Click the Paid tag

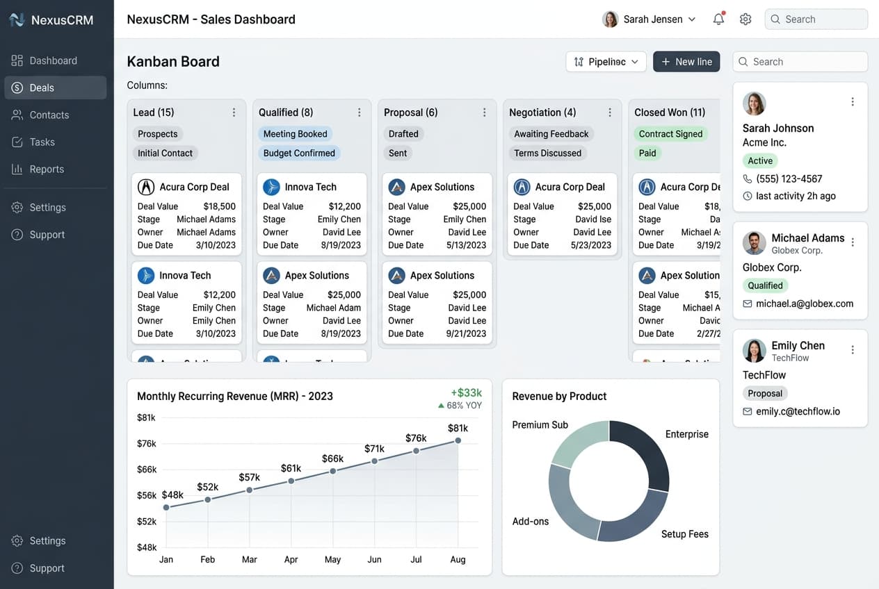647,153
